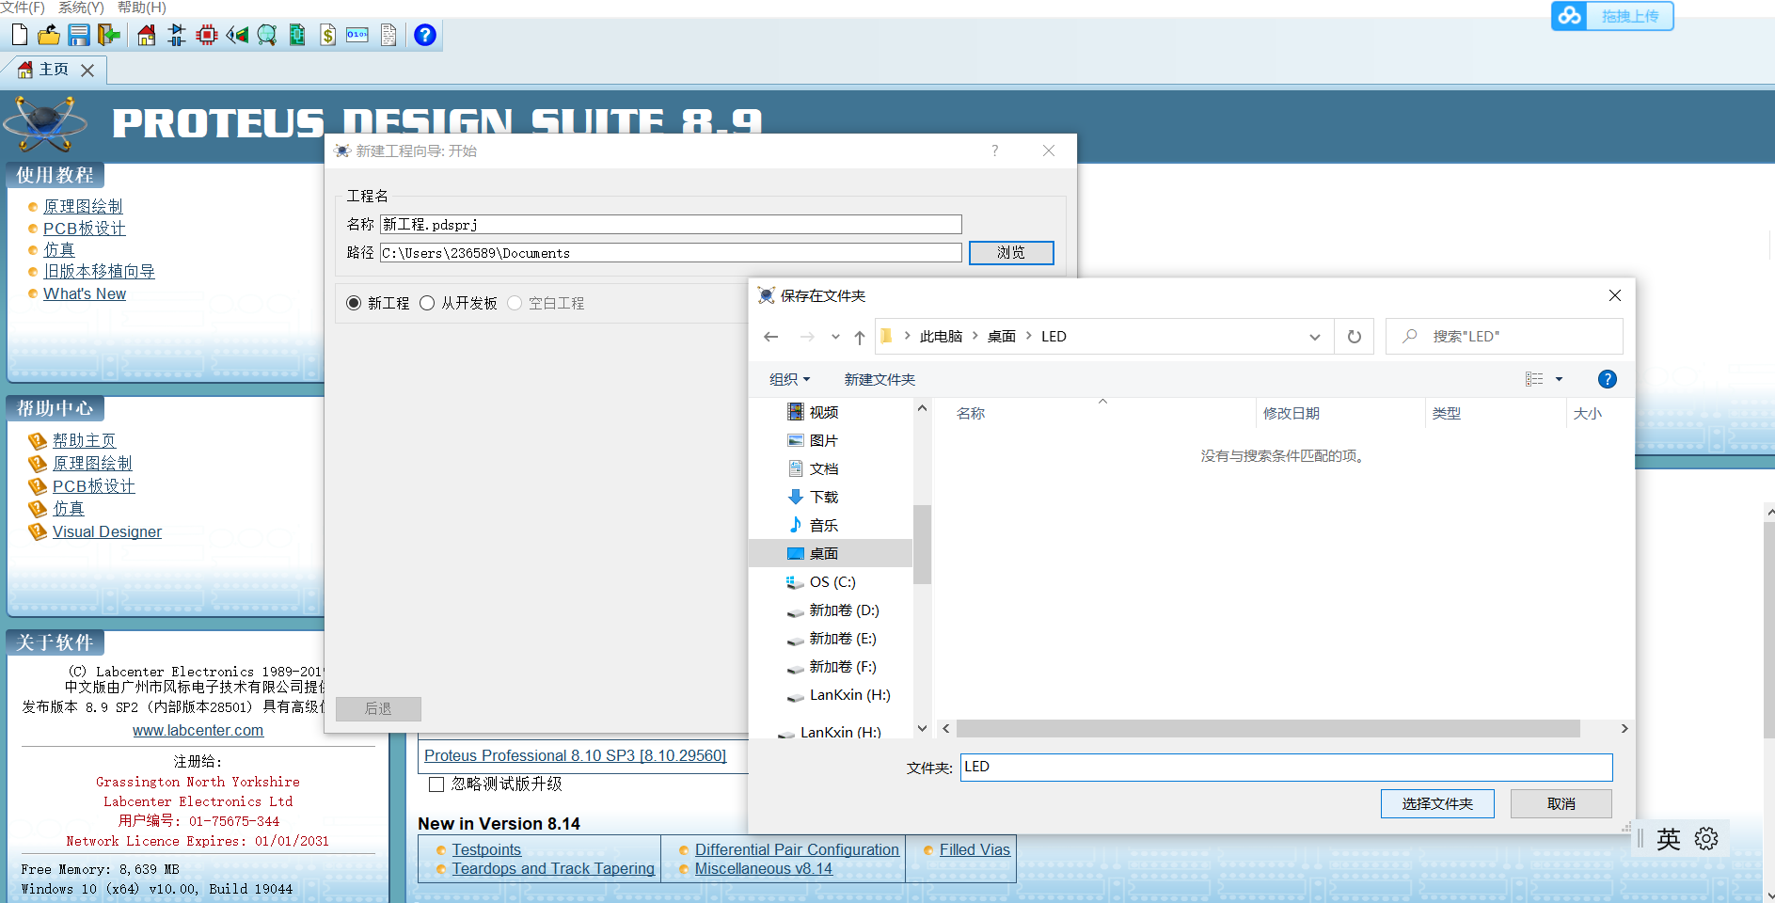Screen dimensions: 1775x903
Task: Select the 新工程 radio button
Action: 354,303
